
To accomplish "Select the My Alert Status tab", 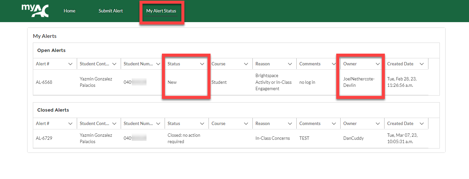I will 161,11.
